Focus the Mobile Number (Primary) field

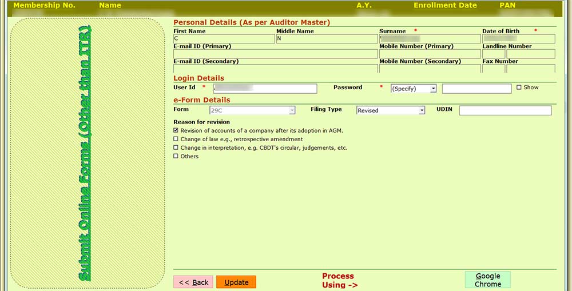(x=430, y=54)
